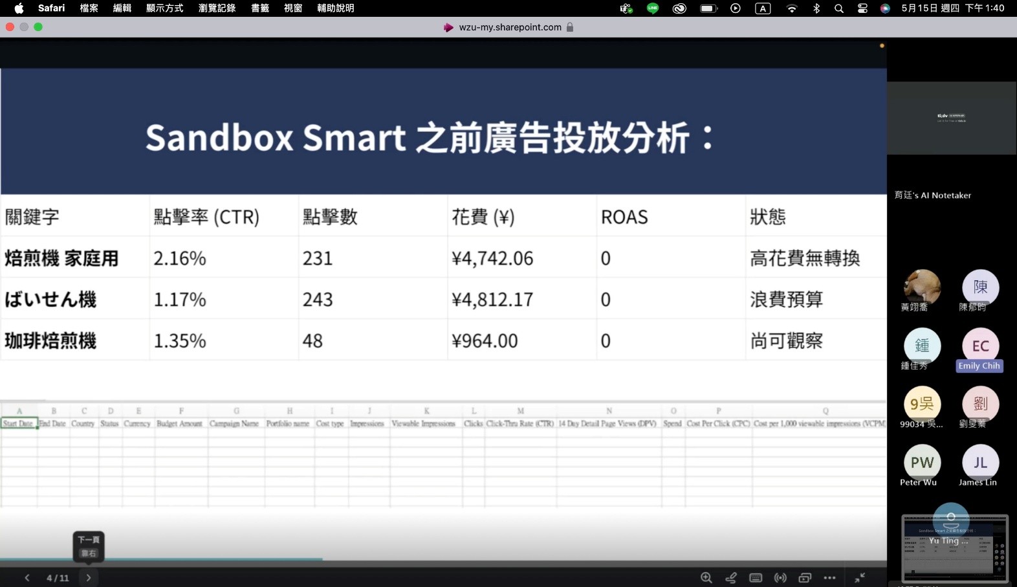1017x587 pixels.
Task: Open the pen annotation tool
Action: click(731, 577)
